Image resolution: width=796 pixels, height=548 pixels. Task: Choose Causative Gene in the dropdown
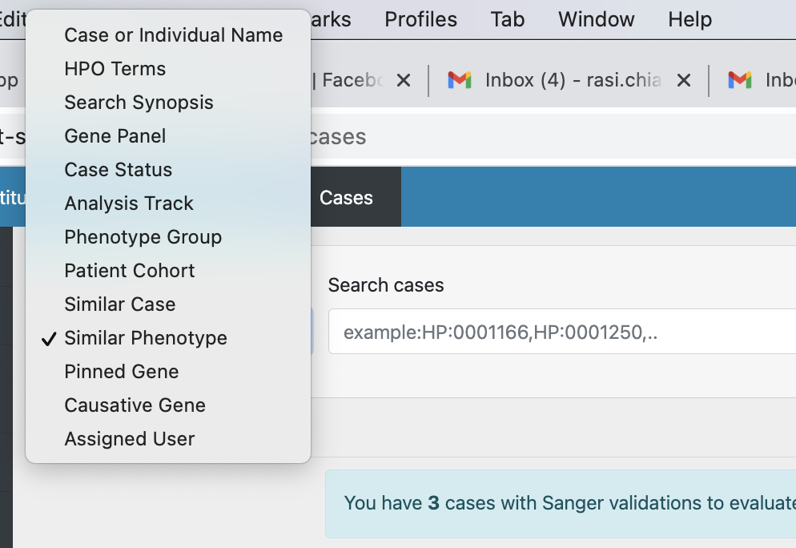[135, 405]
